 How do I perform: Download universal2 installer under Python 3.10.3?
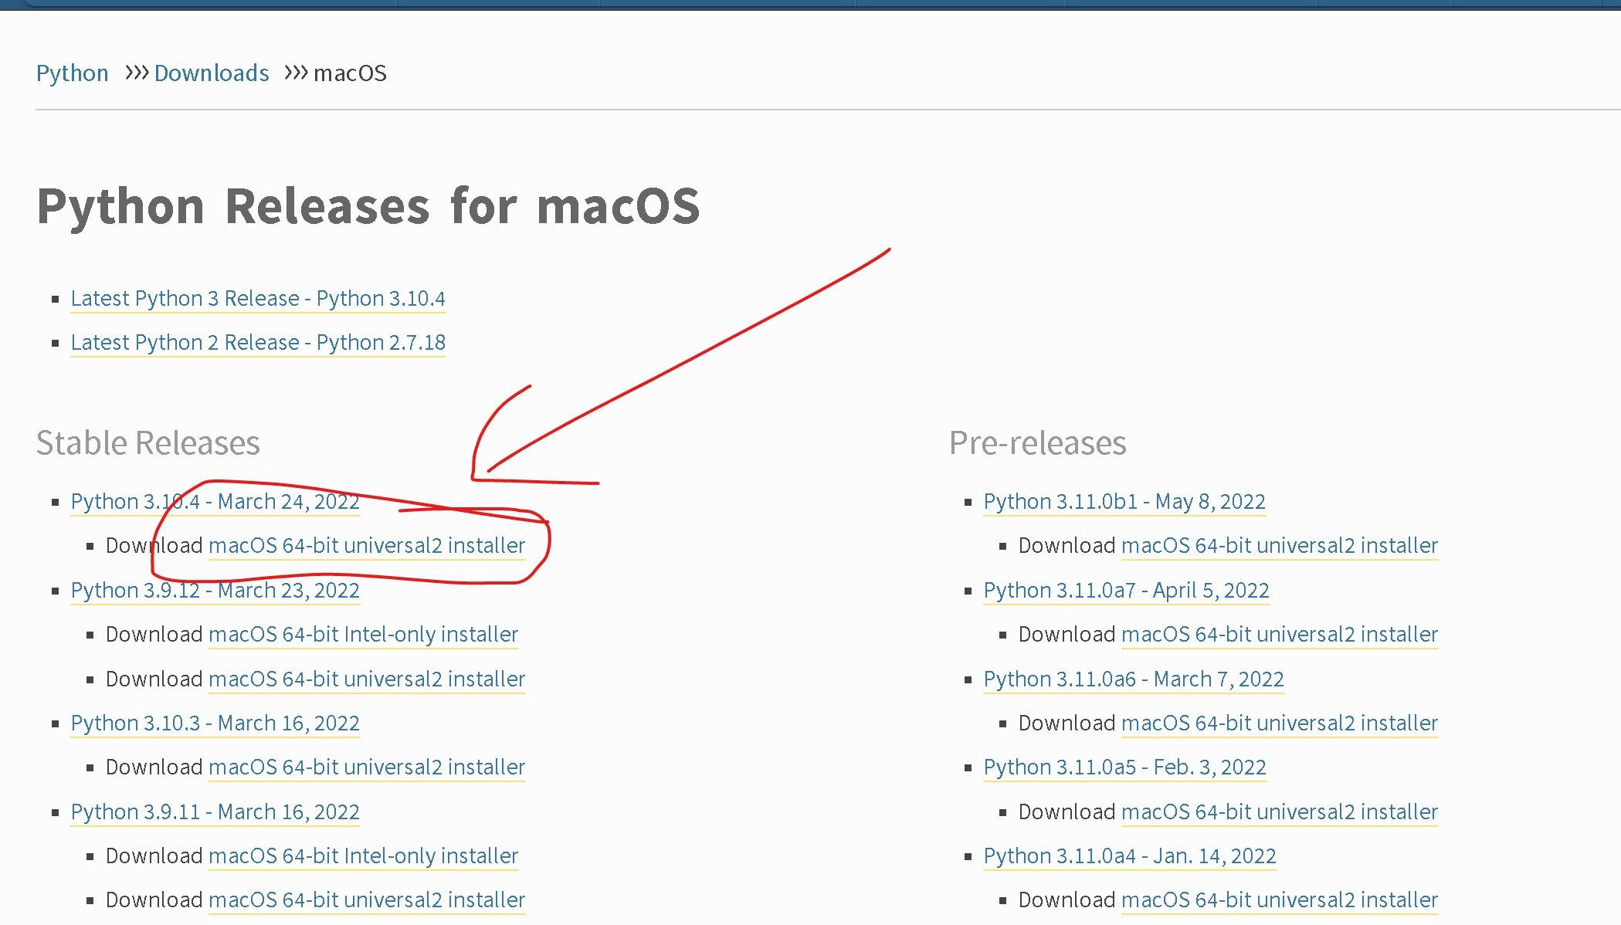coord(367,767)
